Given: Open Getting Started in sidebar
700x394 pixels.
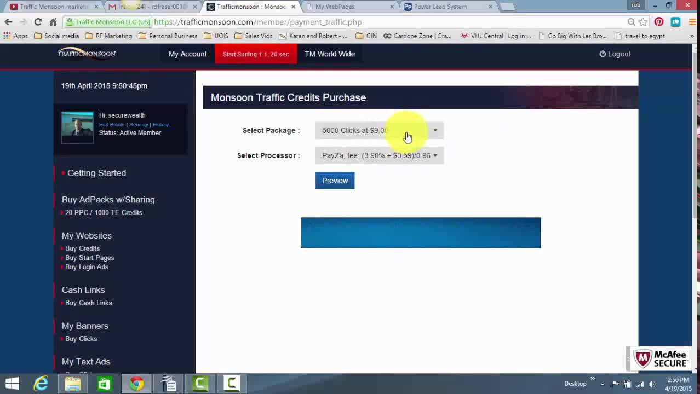Looking at the screenshot, I should pos(96,173).
